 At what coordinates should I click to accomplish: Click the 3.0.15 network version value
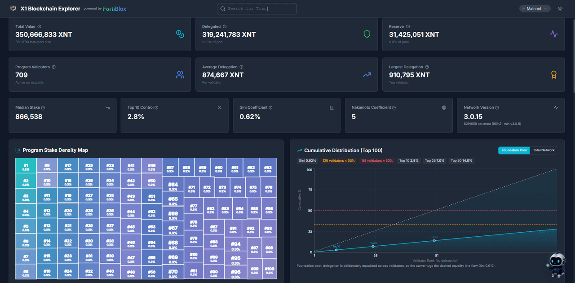coord(473,117)
